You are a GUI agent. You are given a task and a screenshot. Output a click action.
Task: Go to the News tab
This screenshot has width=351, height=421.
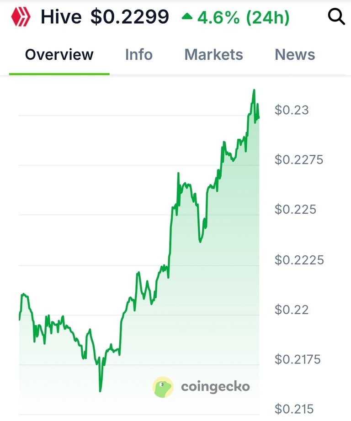[x=295, y=54]
